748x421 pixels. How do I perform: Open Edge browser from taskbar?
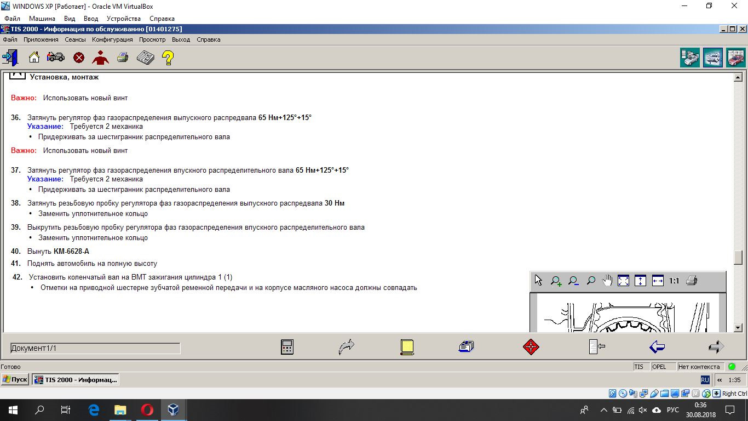[94, 409]
